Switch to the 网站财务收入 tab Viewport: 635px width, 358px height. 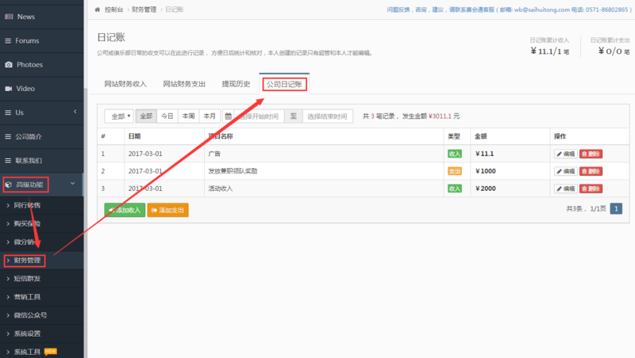[125, 84]
